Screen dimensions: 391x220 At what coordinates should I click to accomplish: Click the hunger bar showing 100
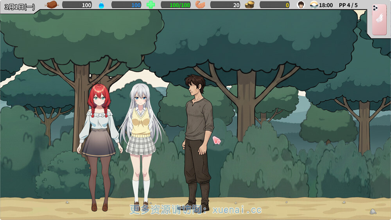tap(77, 5)
